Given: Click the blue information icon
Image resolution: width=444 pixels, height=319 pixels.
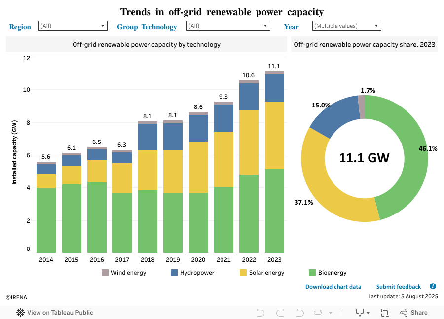Looking at the screenshot, I should 433,286.
